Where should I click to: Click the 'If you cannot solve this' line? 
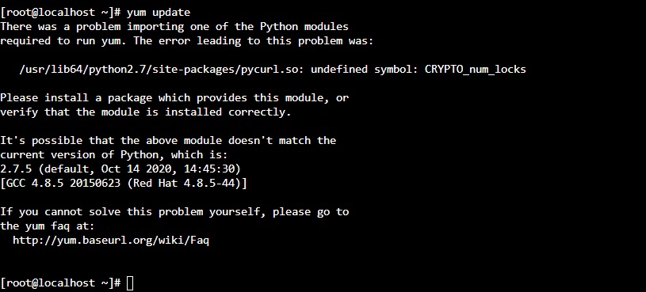point(174,212)
